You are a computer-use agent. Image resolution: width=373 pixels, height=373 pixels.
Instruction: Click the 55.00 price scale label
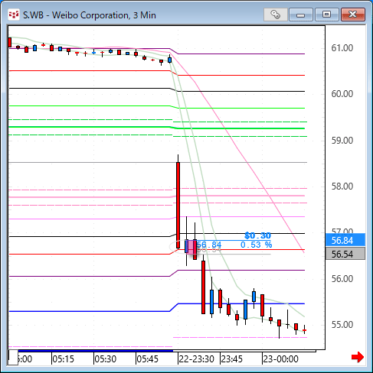[x=342, y=325]
